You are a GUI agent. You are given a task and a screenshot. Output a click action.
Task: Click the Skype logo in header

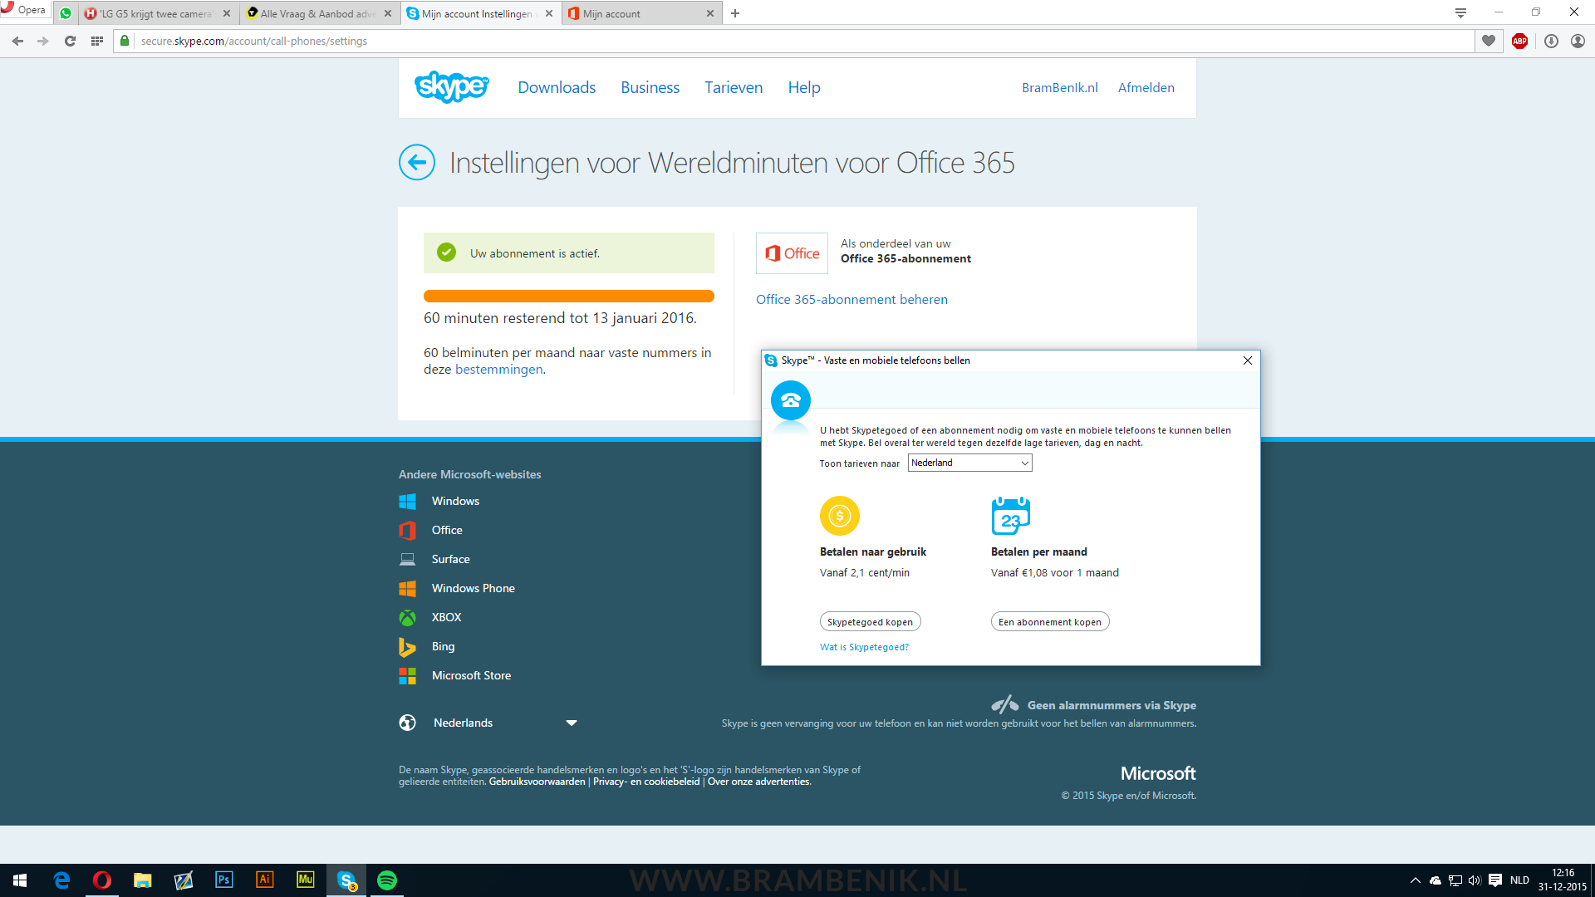pyautogui.click(x=452, y=87)
